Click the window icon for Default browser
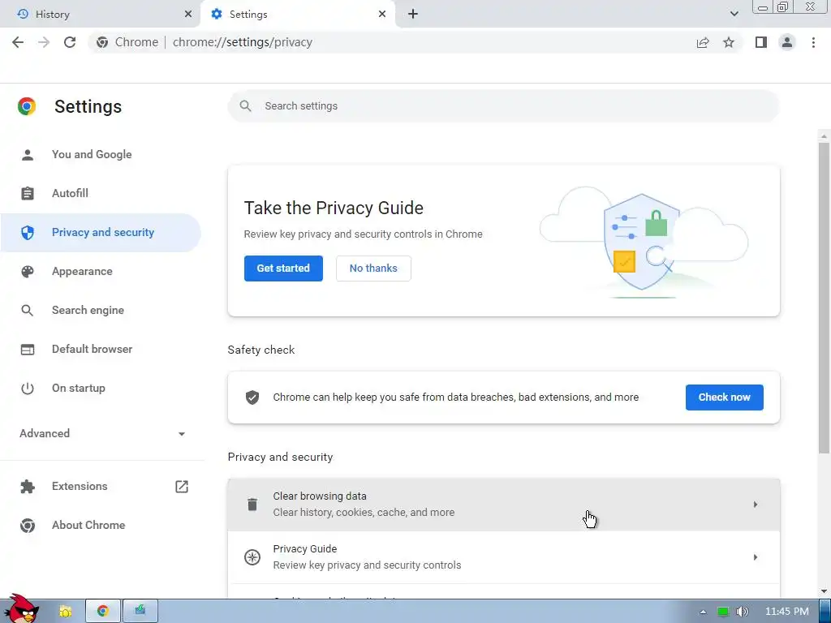The image size is (831, 623). (28, 349)
